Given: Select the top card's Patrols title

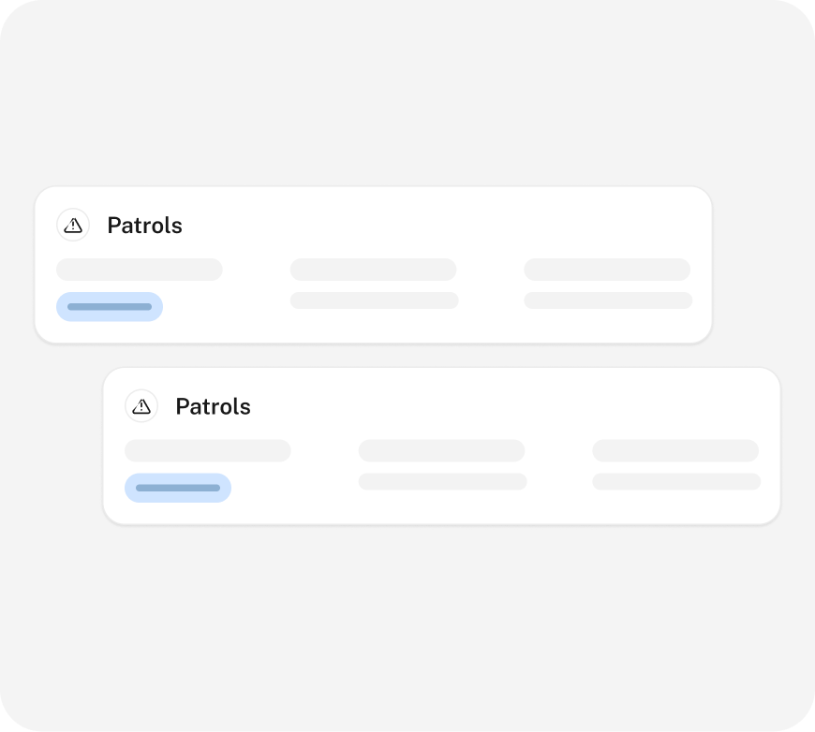Looking at the screenshot, I should [144, 226].
